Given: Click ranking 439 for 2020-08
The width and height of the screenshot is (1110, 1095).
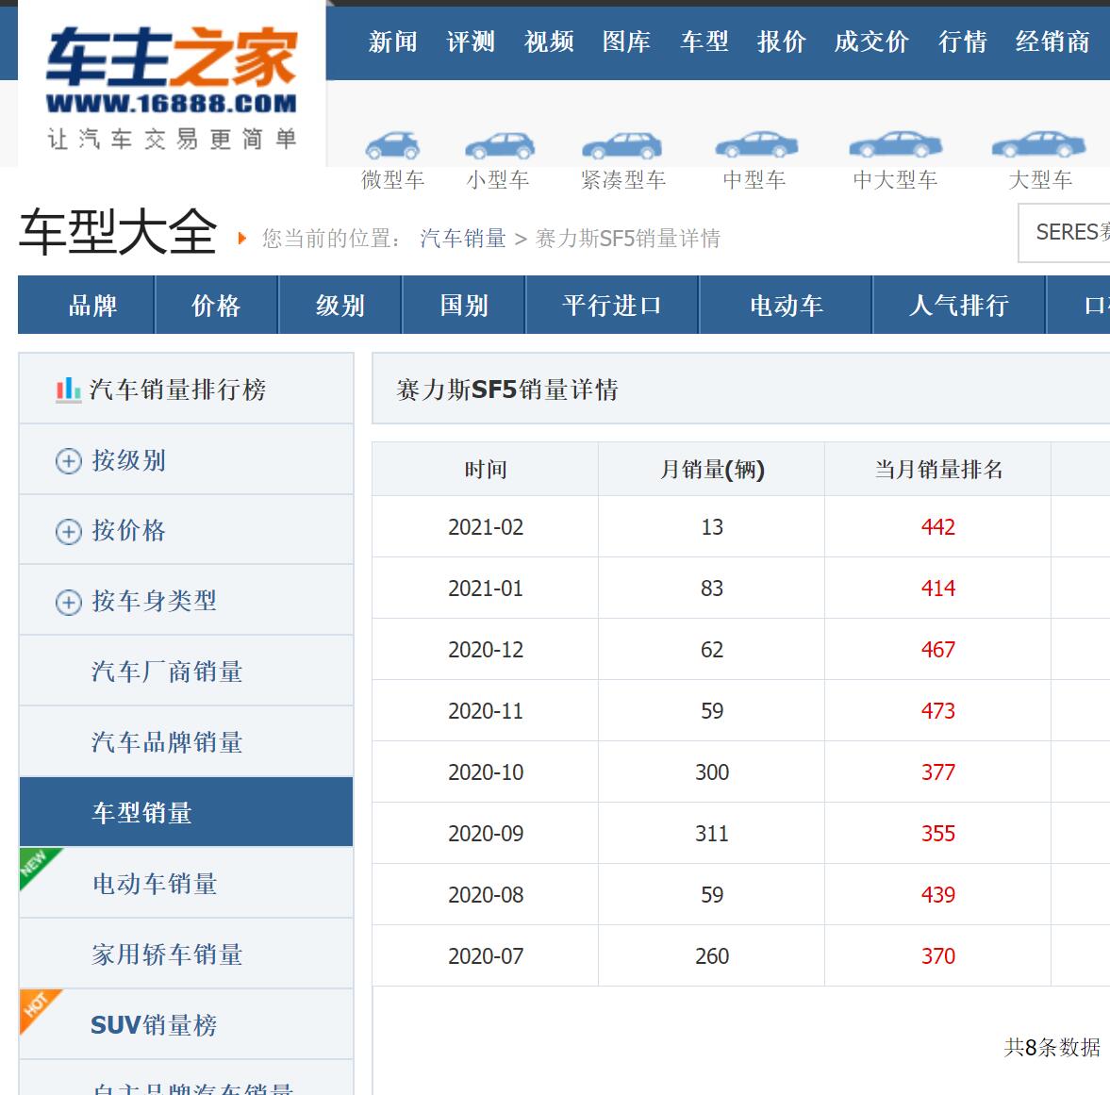Looking at the screenshot, I should coord(938,895).
